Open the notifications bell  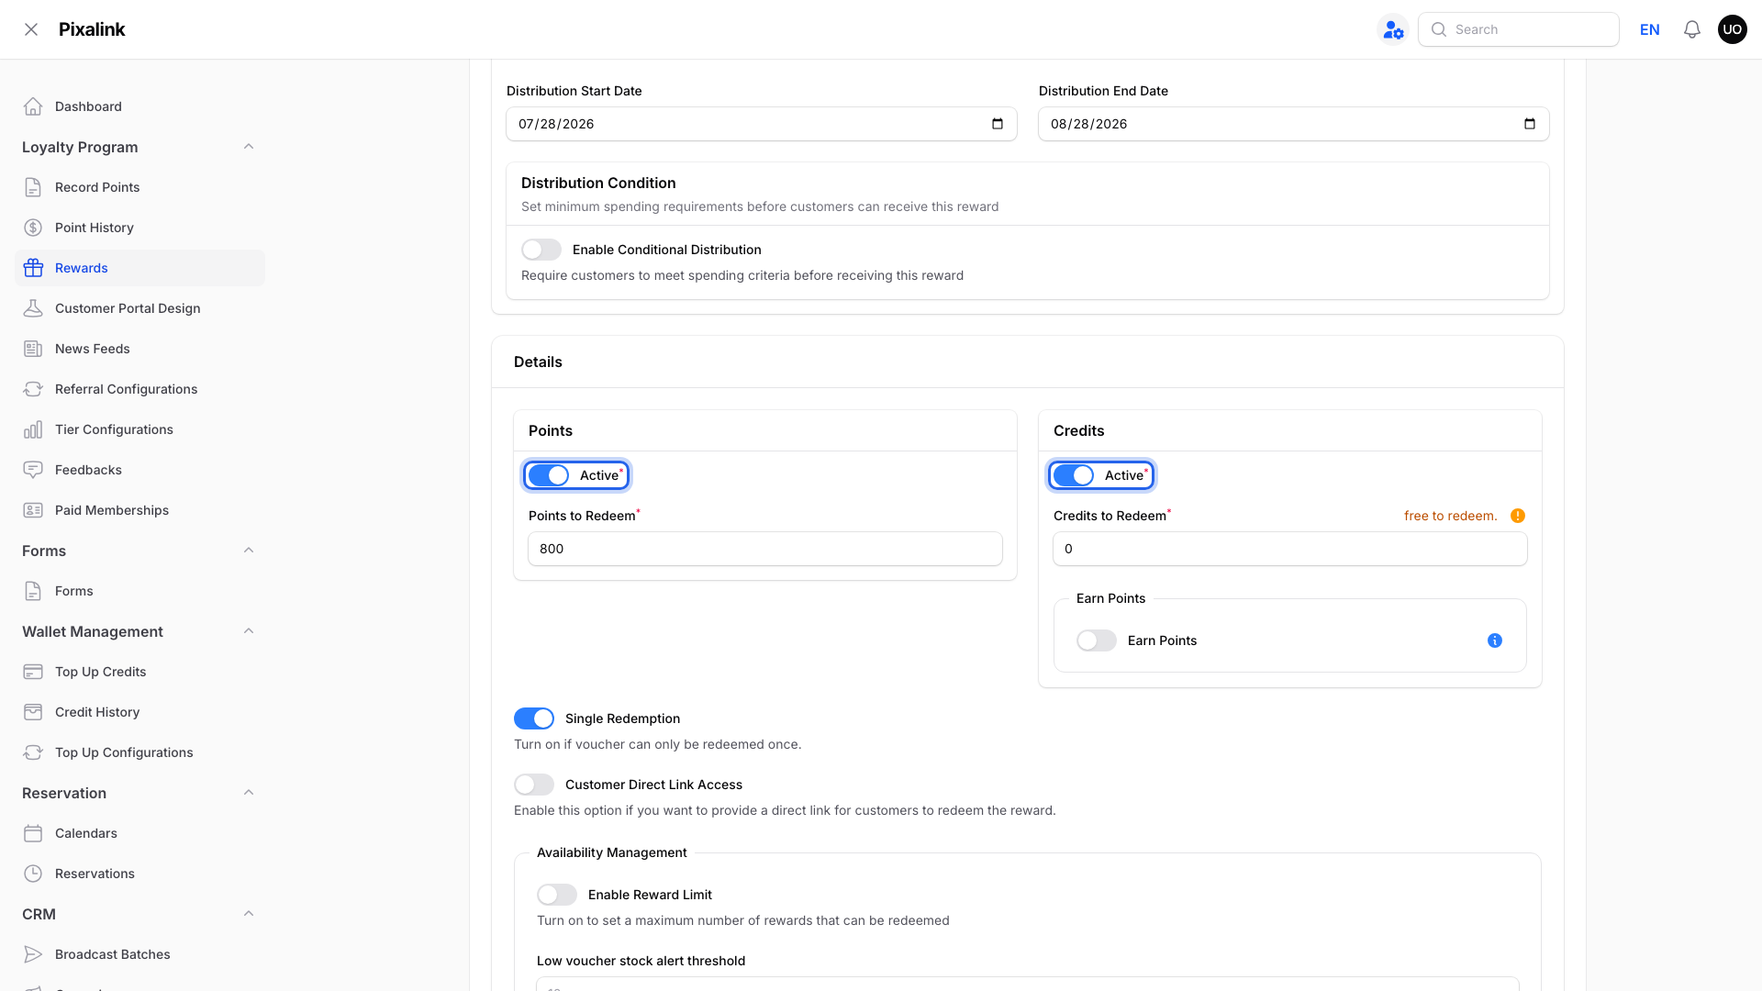pyautogui.click(x=1692, y=29)
